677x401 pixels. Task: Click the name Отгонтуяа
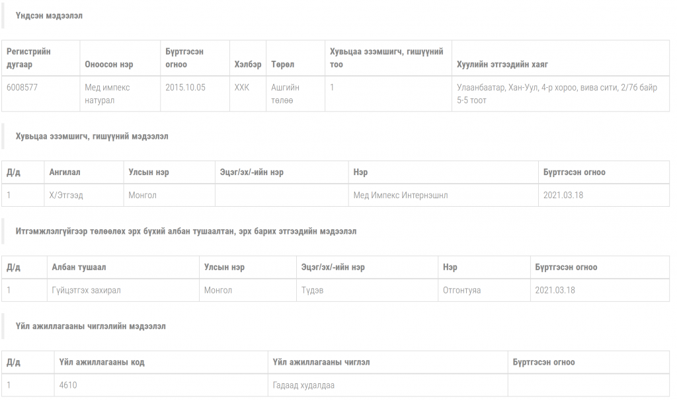pyautogui.click(x=461, y=290)
